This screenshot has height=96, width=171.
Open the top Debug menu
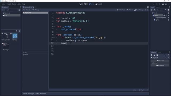click(x=14, y=4)
